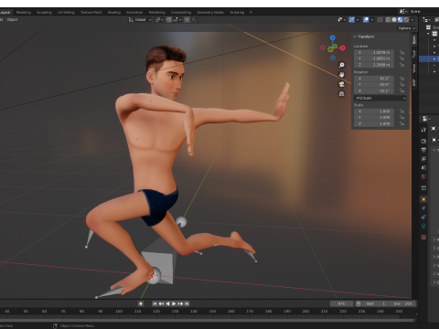
Task: Open the XYZ Euler rotation mode dropdown
Action: tap(380, 98)
